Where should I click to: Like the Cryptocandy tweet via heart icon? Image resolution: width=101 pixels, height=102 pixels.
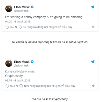(7, 86)
